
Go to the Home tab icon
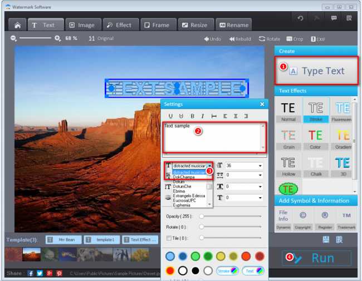click(18, 25)
